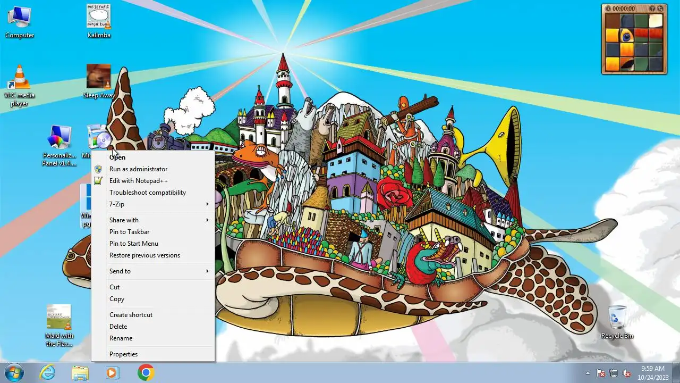Choose Edit with Notepad++
This screenshot has width=680, height=383.
click(x=153, y=181)
